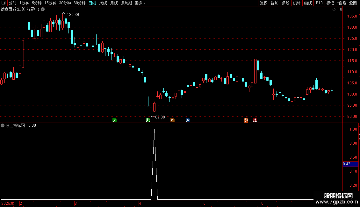Click the 135.0 price axis label
The height and width of the screenshot is (207, 360).
[352, 16]
